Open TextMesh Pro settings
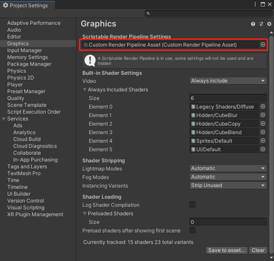 point(24,173)
